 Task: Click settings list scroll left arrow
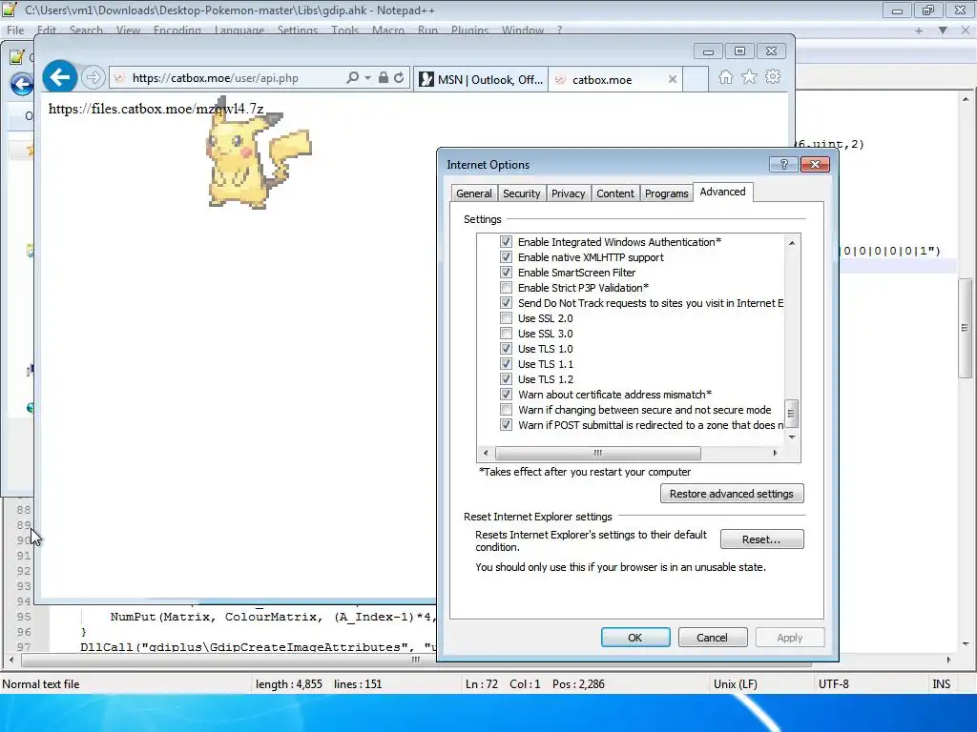(486, 453)
